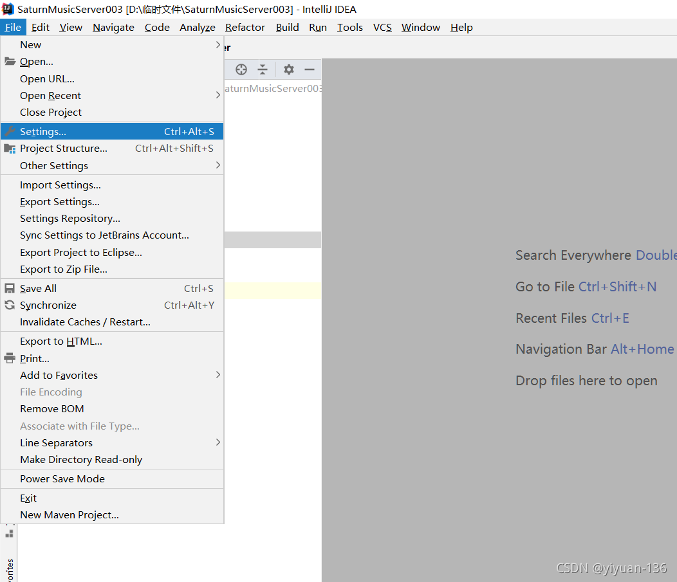Click the 'Navigation Bar' hint text
The image size is (677, 582).
coord(561,349)
